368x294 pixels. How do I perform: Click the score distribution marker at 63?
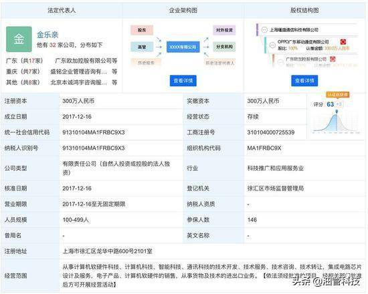pos(337,112)
